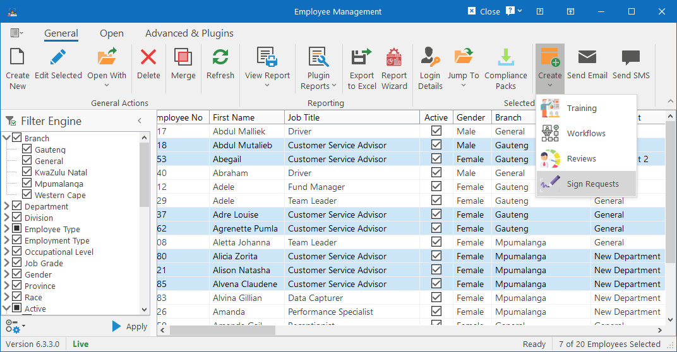Sort by the Job Title column header

[352, 117]
